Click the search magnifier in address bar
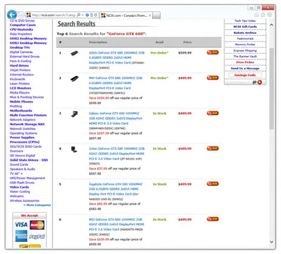This screenshot has height=254, width=281. 78,15
